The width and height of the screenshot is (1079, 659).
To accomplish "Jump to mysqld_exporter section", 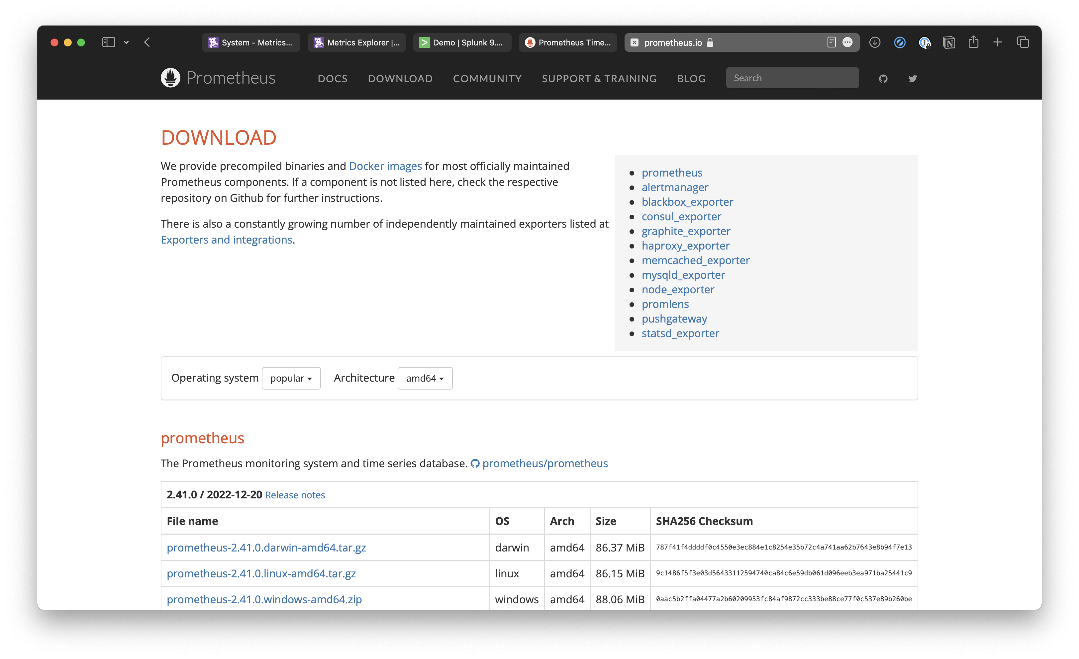I will [683, 275].
